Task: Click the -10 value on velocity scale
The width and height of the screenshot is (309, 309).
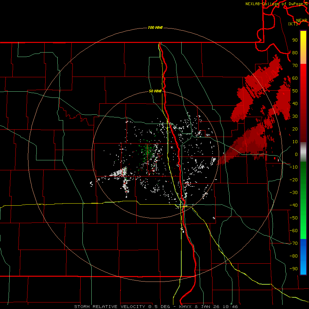Action: coord(294,167)
